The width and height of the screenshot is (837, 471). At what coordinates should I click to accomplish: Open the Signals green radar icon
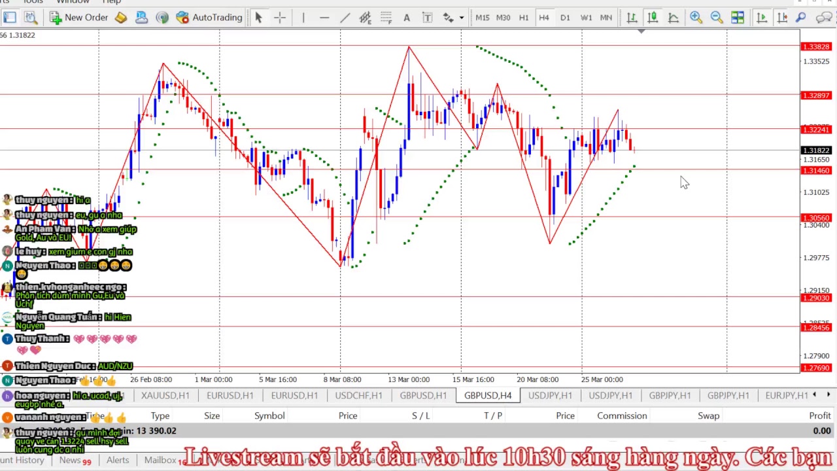(x=162, y=18)
